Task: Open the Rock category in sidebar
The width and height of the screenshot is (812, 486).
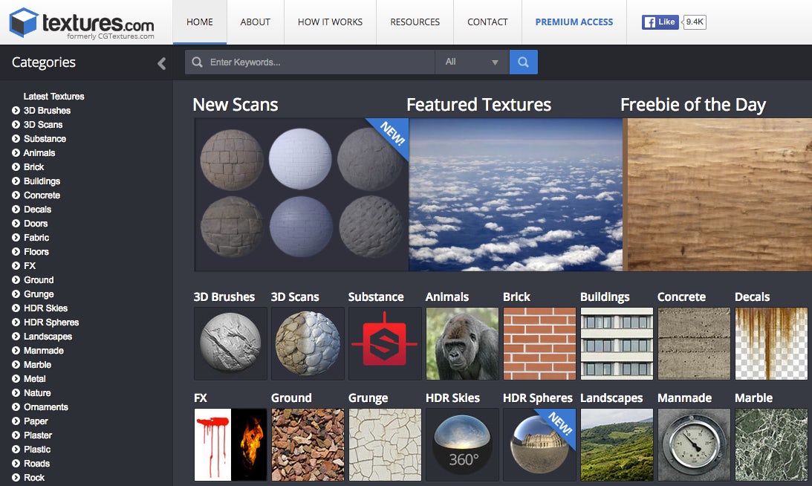Action: pyautogui.click(x=34, y=478)
